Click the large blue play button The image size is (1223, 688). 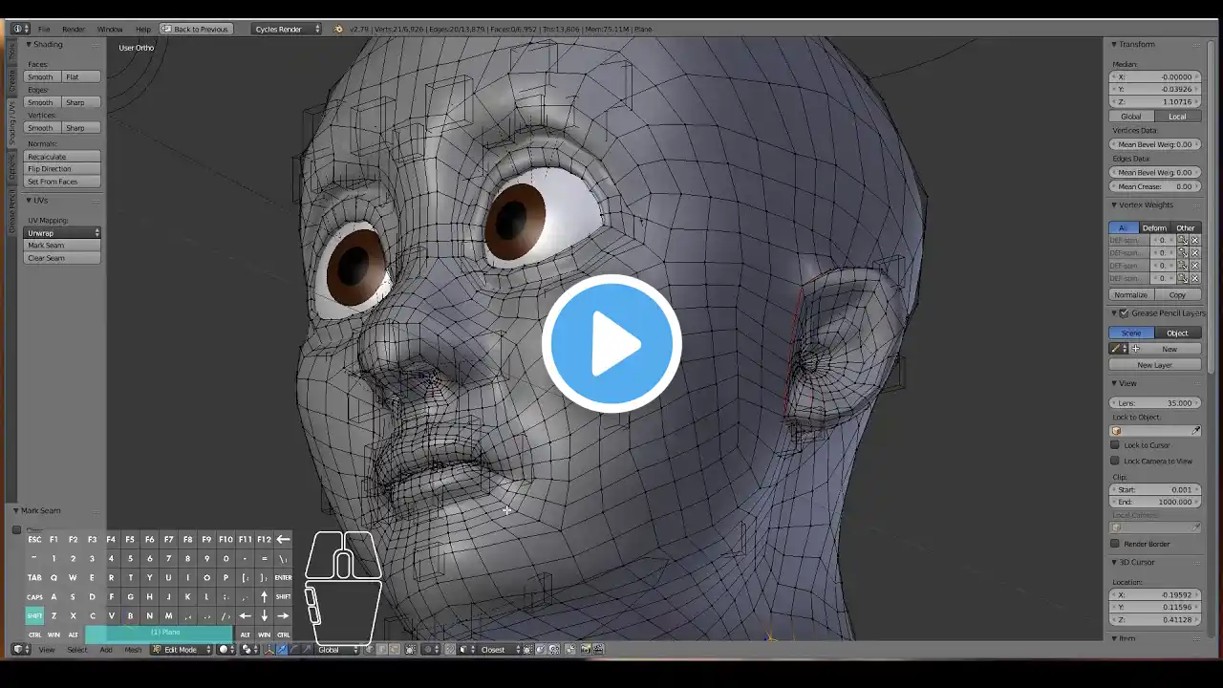(x=611, y=344)
